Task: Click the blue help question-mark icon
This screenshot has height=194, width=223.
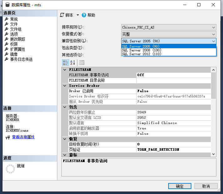Action: click(x=84, y=15)
